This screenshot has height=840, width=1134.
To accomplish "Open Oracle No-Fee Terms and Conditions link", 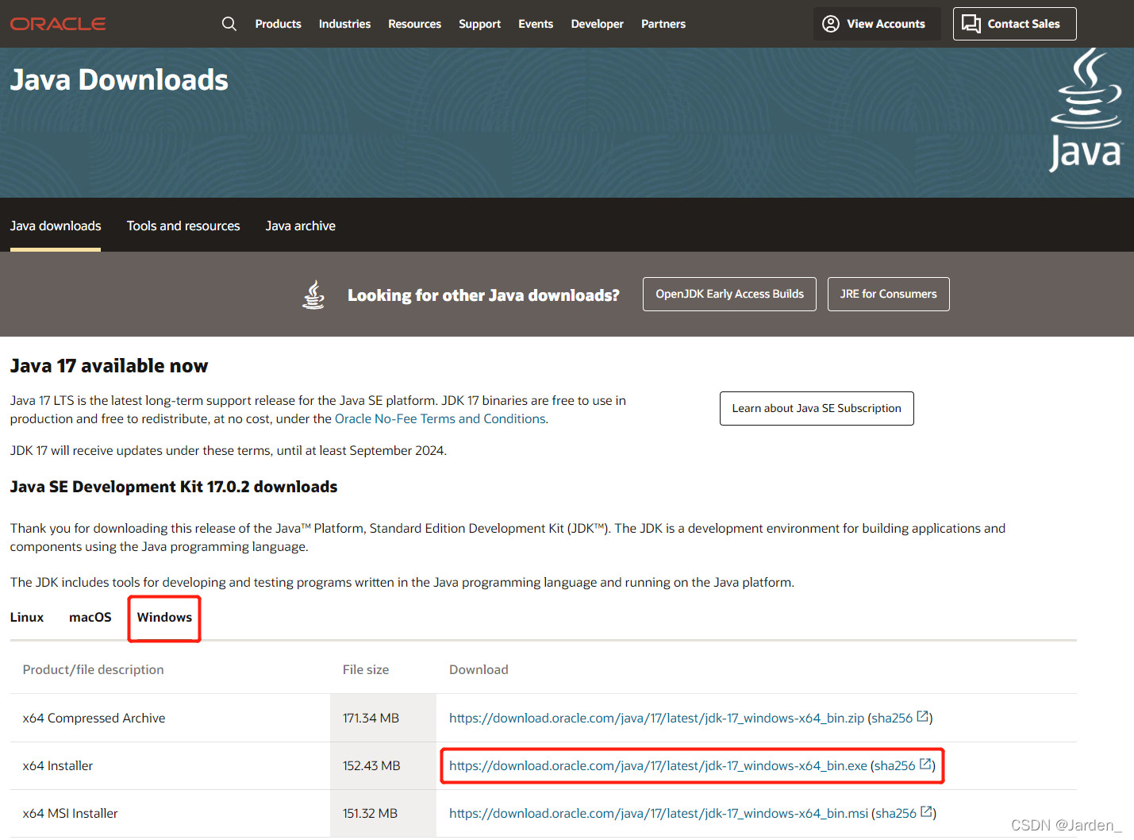I will 440,418.
